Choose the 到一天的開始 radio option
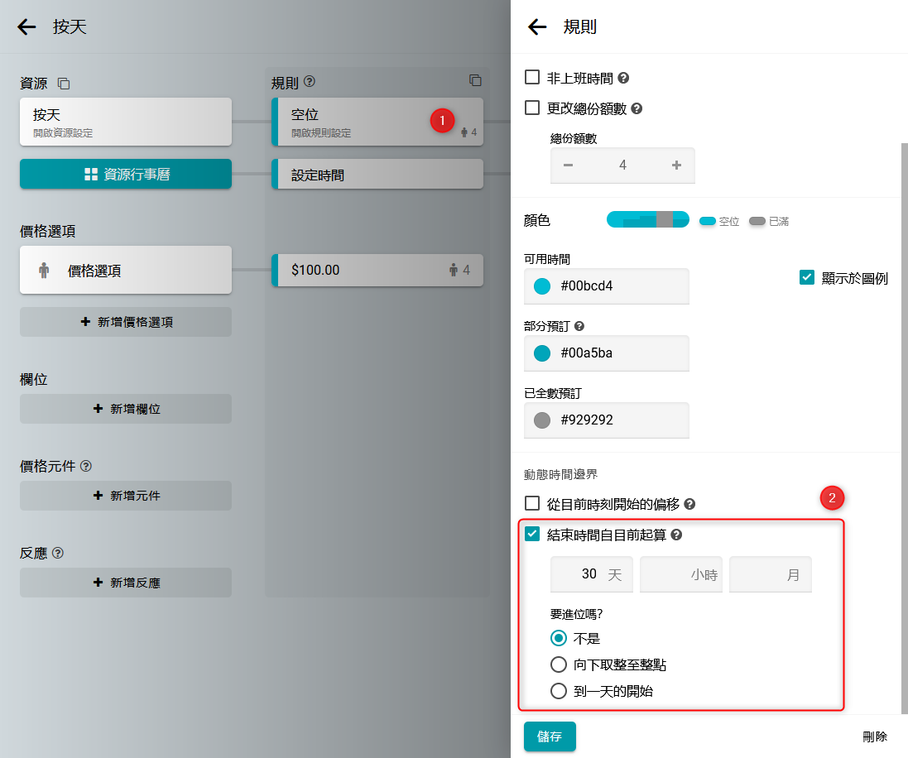Screen dimensions: 908x758 (x=559, y=691)
